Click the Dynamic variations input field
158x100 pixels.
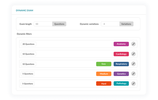110,24
